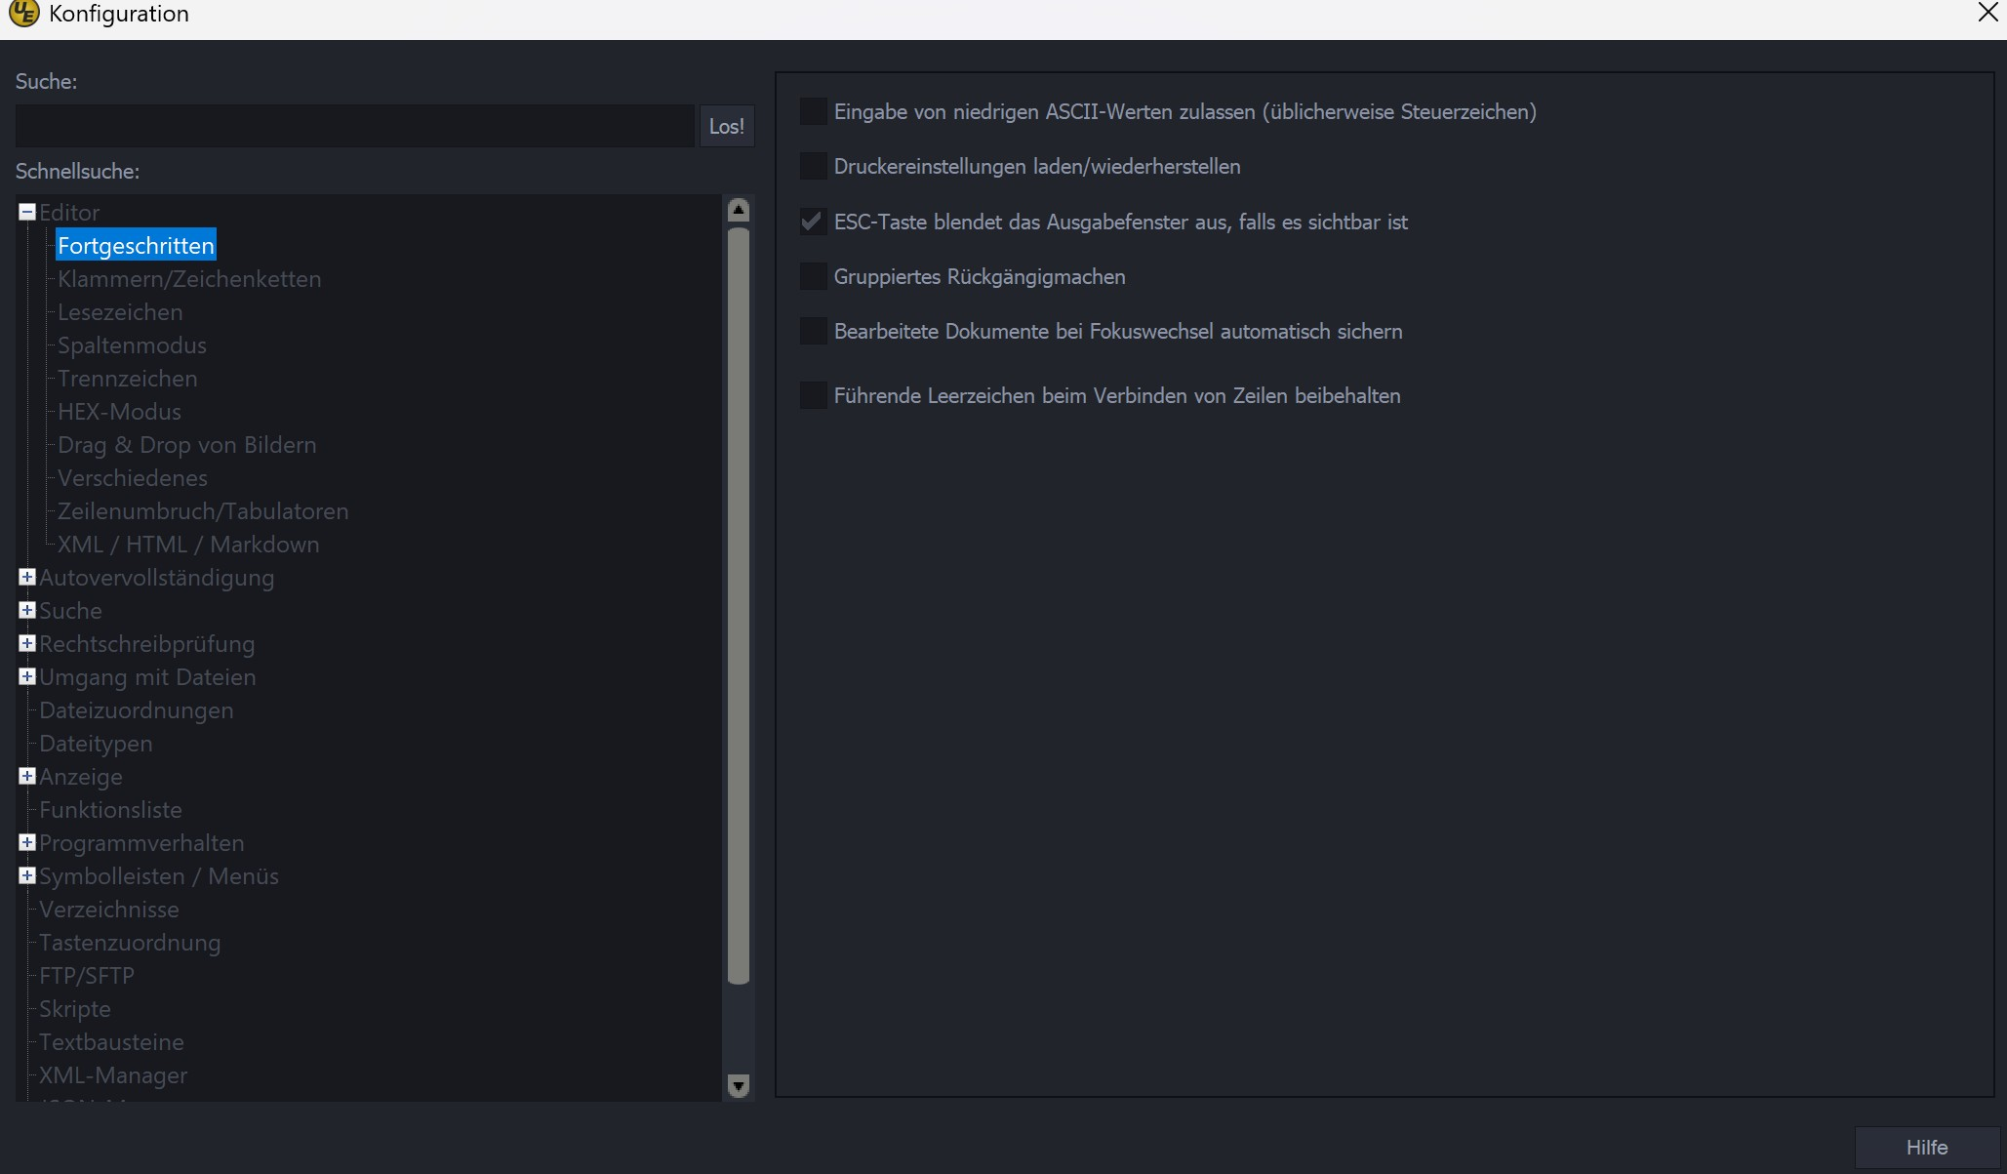Select Tastenzuordnung tree item
This screenshot has width=2007, height=1174.
(x=130, y=943)
